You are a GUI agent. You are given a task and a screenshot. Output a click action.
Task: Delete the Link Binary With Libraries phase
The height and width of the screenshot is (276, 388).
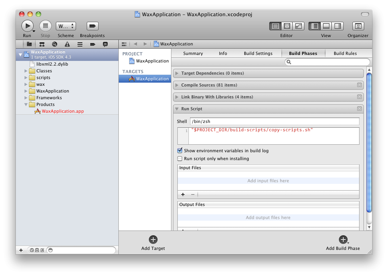pyautogui.click(x=359, y=97)
